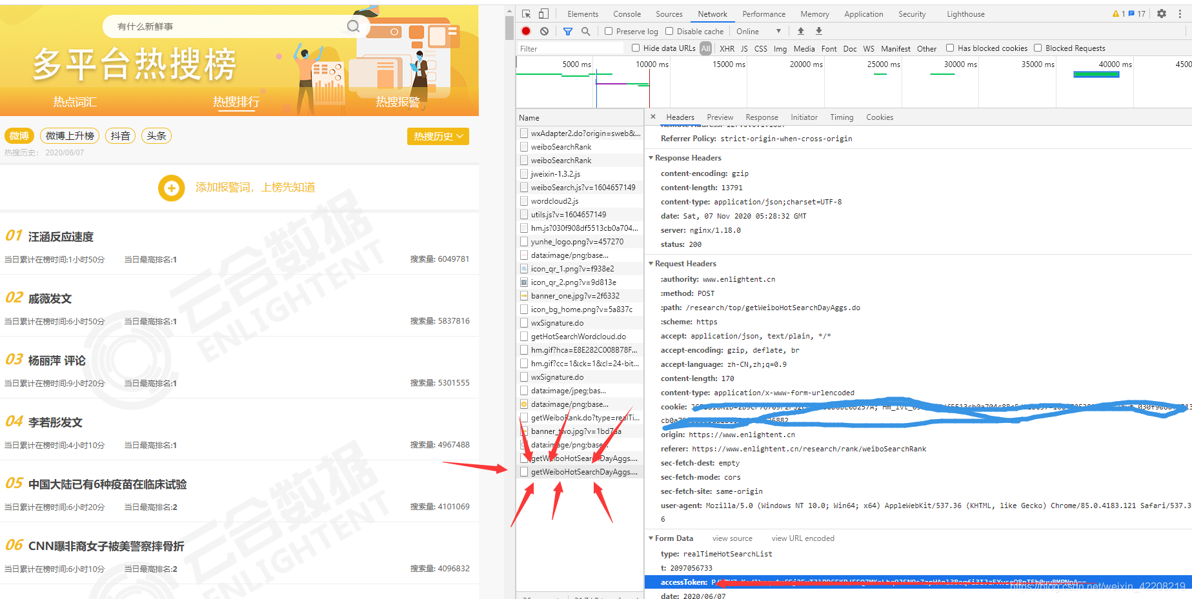The height and width of the screenshot is (599, 1192).
Task: Click the export HAR download arrow
Action: (x=819, y=31)
